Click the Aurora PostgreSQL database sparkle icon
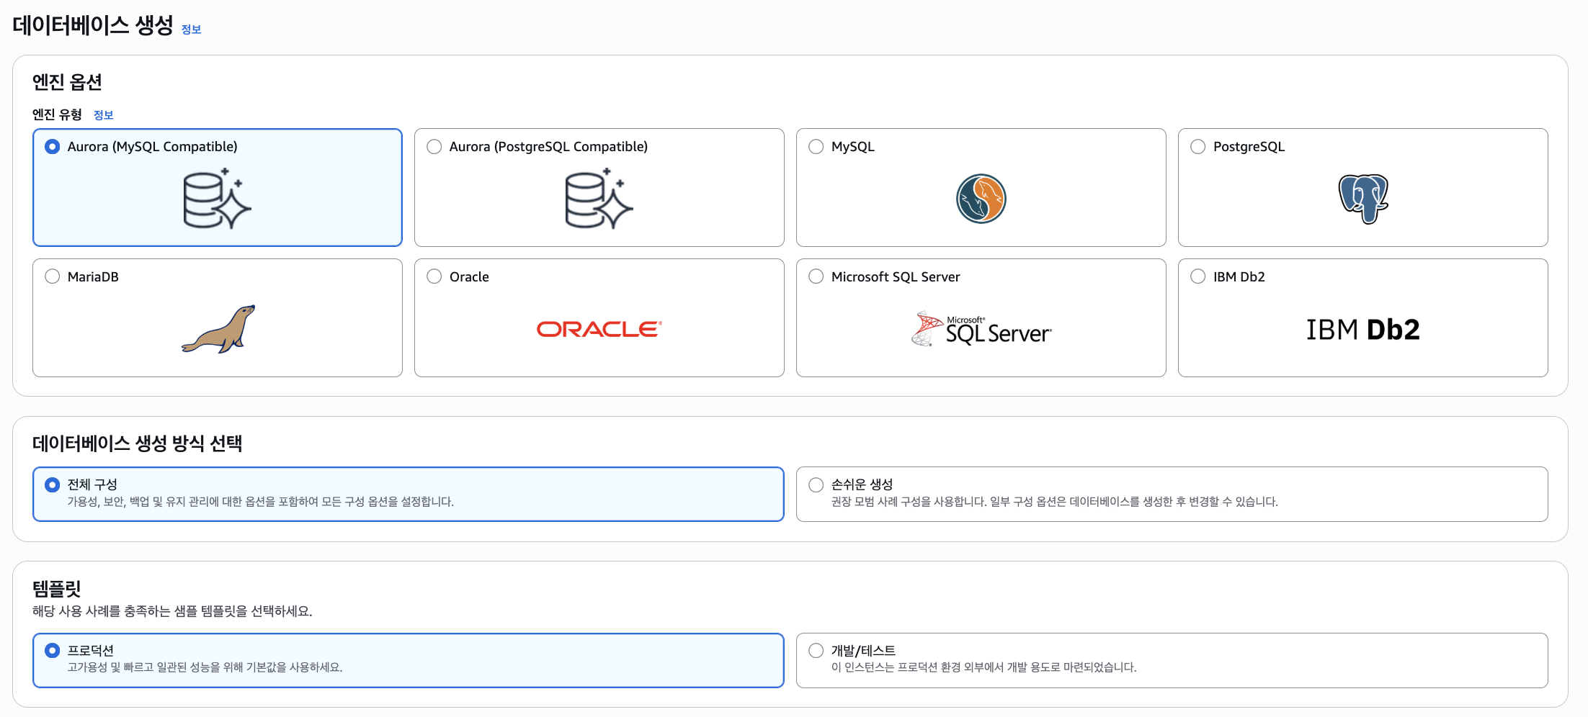This screenshot has width=1588, height=717. tap(599, 199)
